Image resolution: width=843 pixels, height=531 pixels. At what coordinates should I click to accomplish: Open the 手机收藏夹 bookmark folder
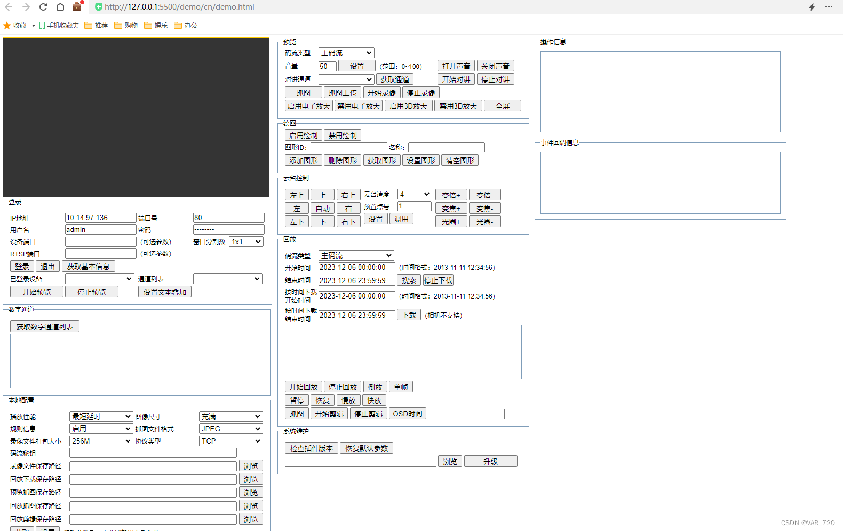(59, 25)
